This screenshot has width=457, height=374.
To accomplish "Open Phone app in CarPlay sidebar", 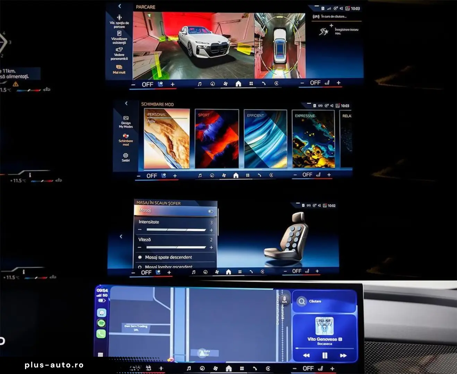I will [x=101, y=334].
